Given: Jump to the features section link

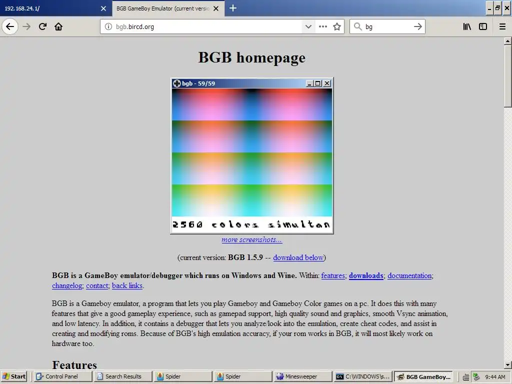Looking at the screenshot, I should 333,275.
